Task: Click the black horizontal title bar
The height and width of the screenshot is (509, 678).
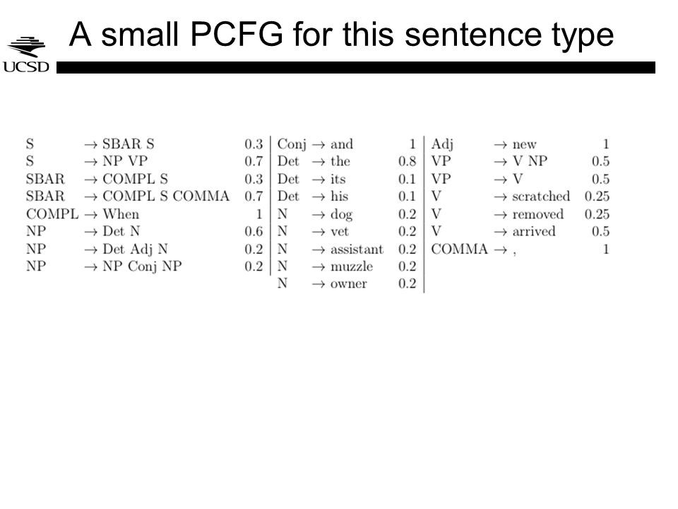Action: coord(356,68)
